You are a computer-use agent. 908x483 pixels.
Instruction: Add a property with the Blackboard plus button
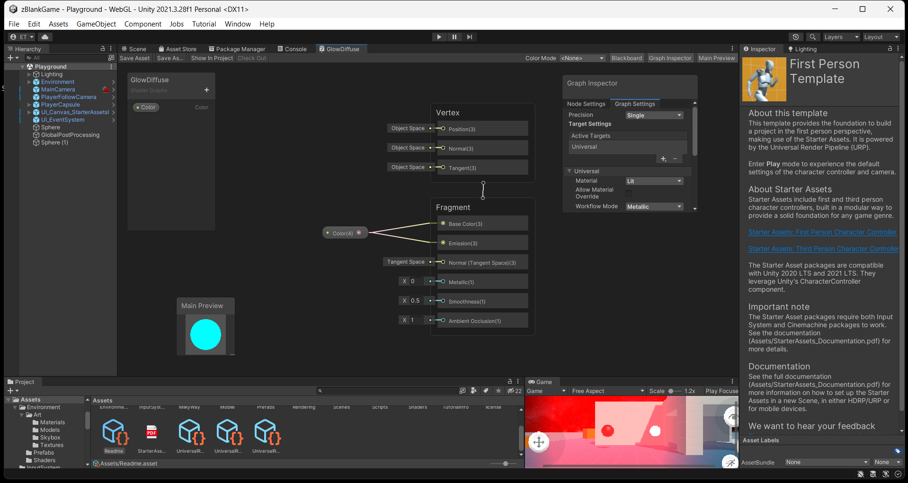pyautogui.click(x=206, y=90)
